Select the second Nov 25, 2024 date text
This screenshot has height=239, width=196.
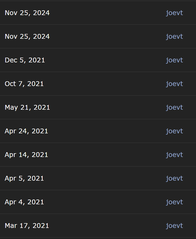27,36
